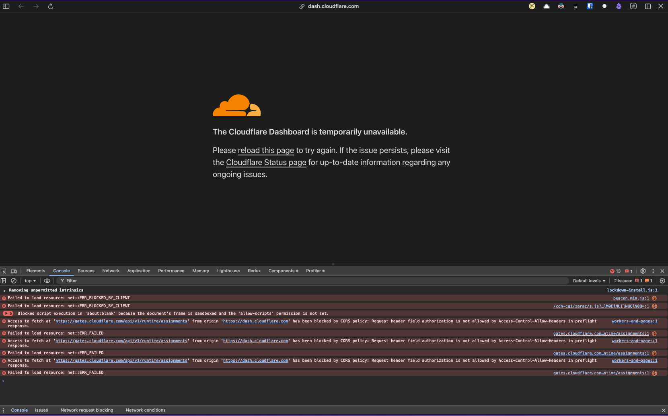Viewport: 668px width, 416px height.
Task: Switch to the Network tab
Action: point(111,271)
